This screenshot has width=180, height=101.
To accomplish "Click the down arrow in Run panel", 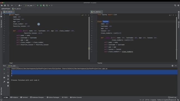I will pos(8,73).
